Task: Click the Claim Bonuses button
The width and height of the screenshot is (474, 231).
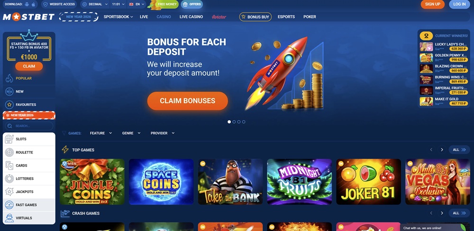Action: point(187,101)
